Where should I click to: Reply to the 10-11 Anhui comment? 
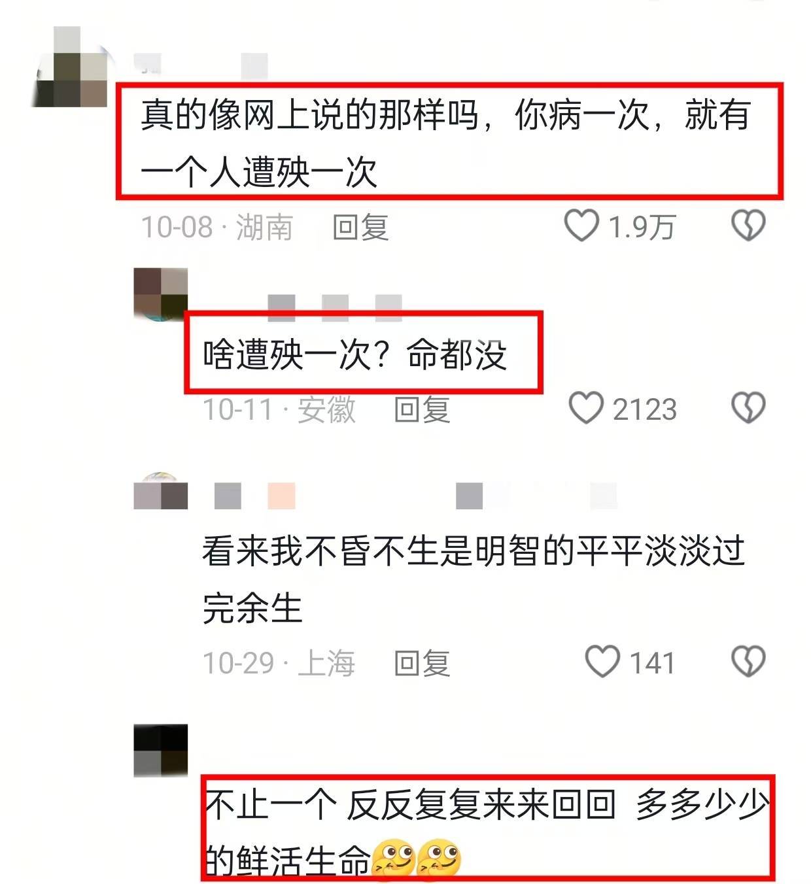422,409
